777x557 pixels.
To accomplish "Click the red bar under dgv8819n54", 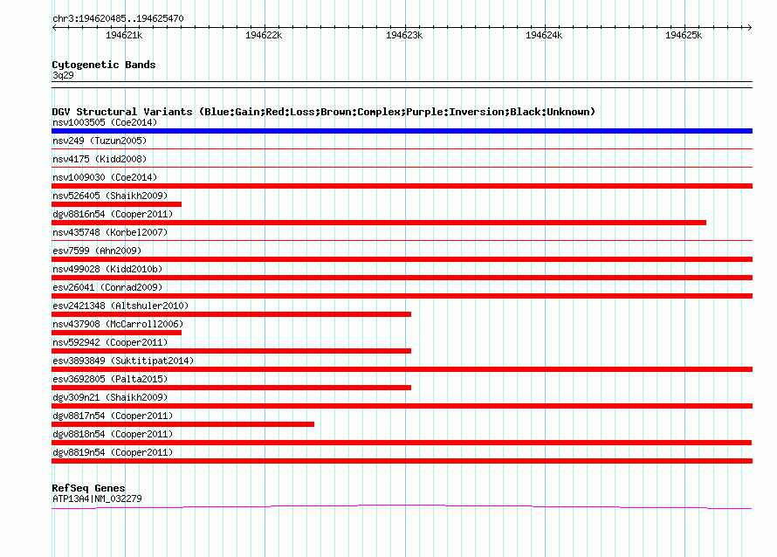I will tap(402, 461).
